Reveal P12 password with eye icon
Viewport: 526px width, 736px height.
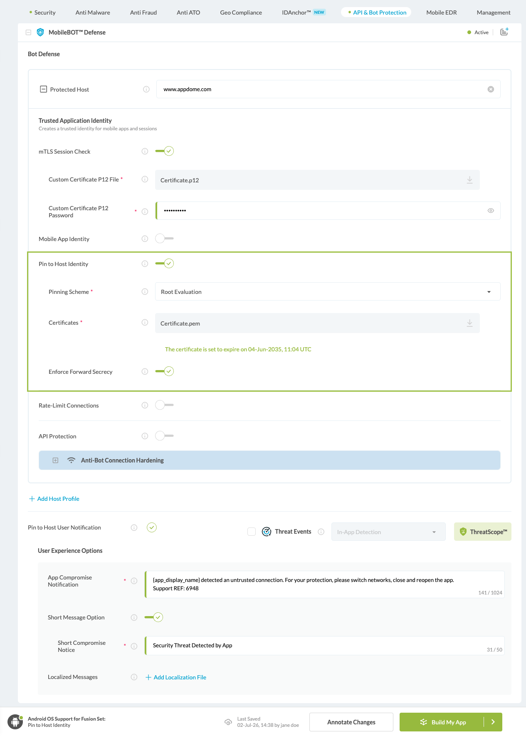pyautogui.click(x=491, y=211)
